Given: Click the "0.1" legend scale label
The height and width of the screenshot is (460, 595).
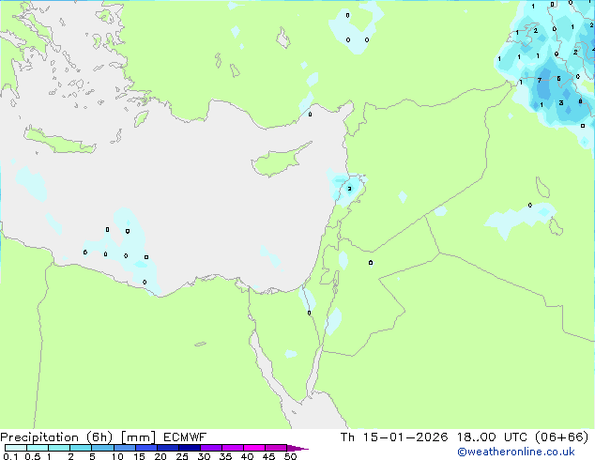Looking at the screenshot, I should pos(10,456).
